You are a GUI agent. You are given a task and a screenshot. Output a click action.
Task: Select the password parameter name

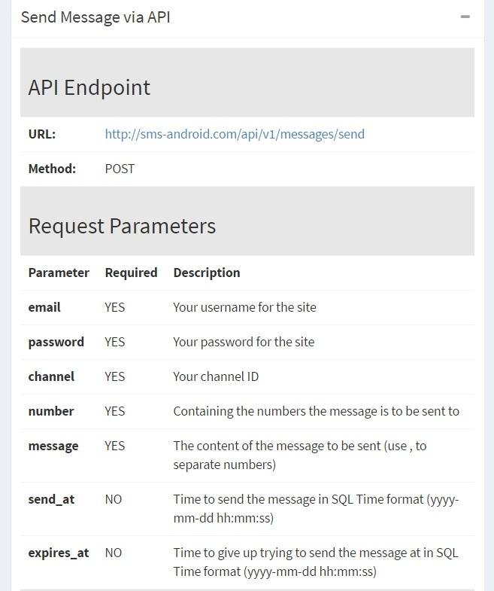[56, 342]
